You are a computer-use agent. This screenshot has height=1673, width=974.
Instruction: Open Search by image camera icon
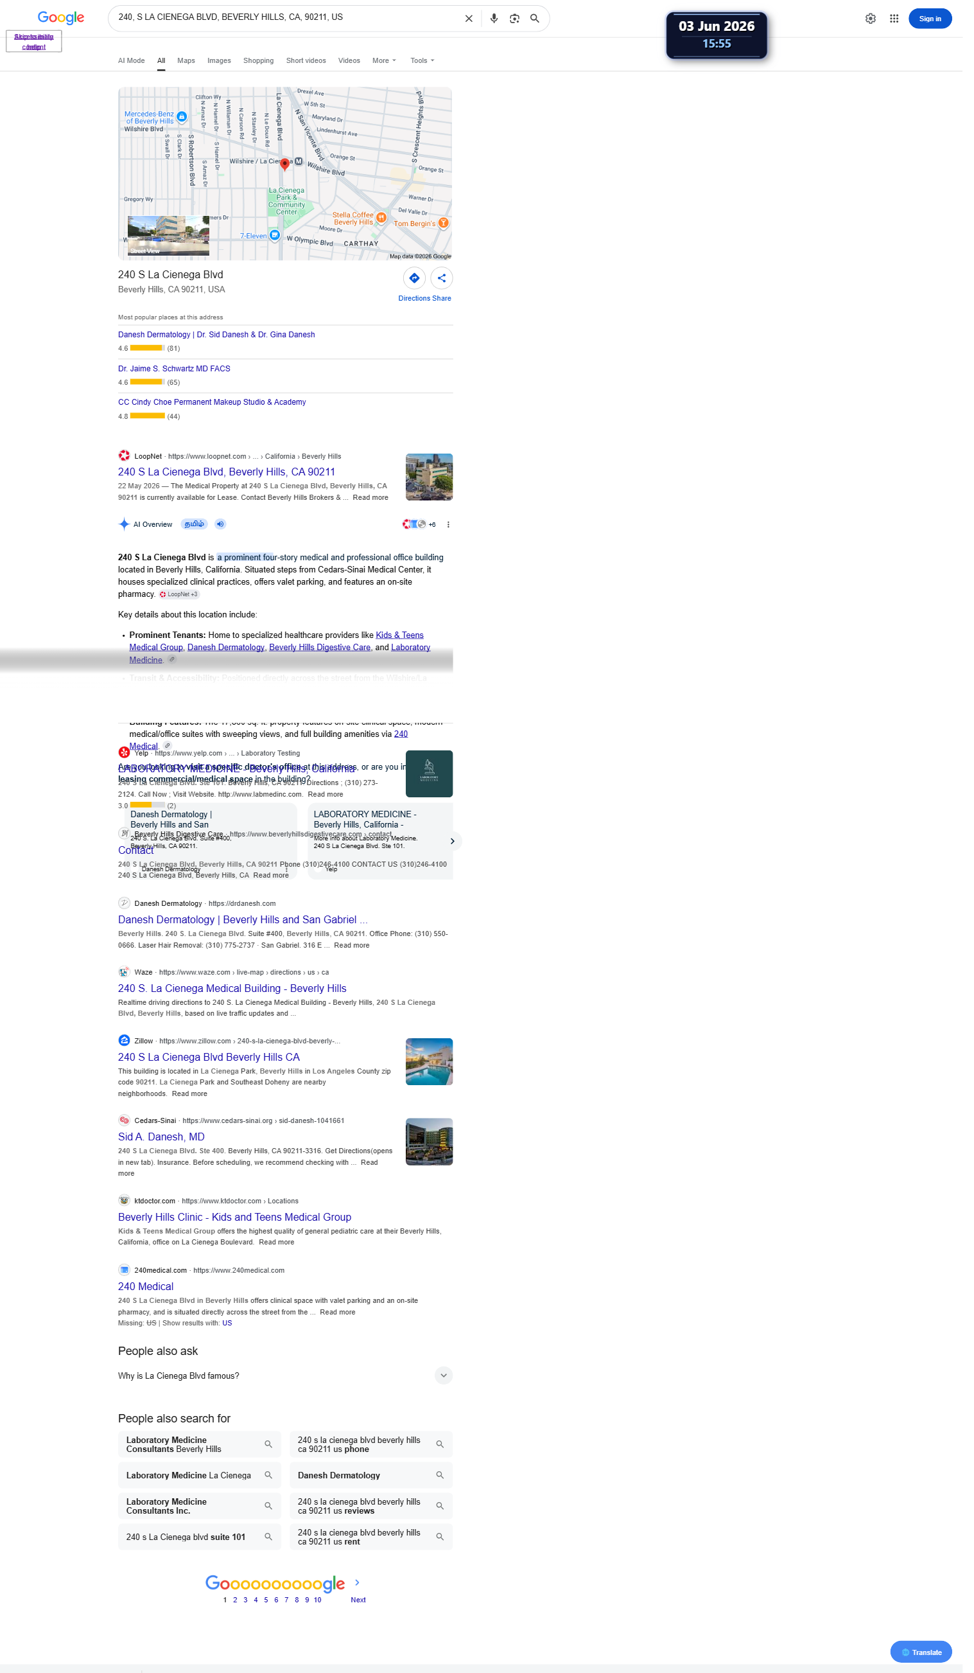(x=514, y=19)
